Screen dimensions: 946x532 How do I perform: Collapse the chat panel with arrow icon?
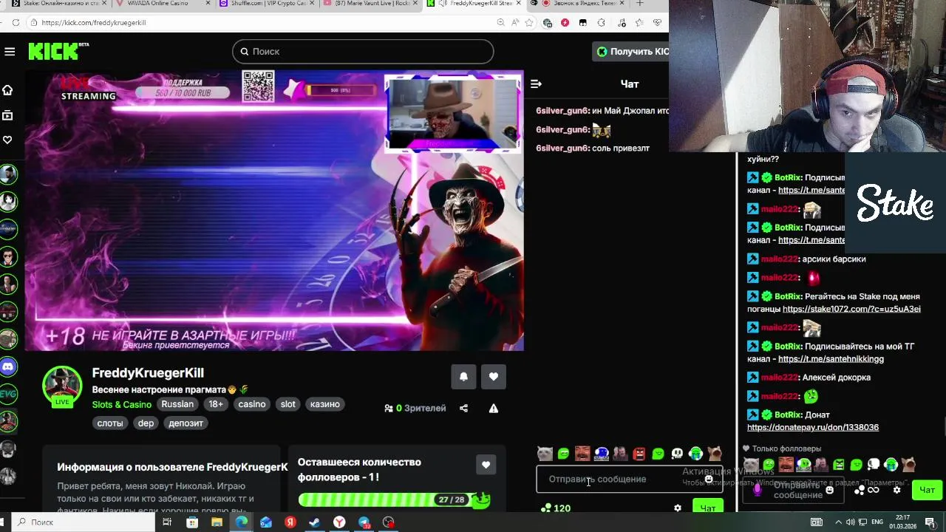coord(536,84)
